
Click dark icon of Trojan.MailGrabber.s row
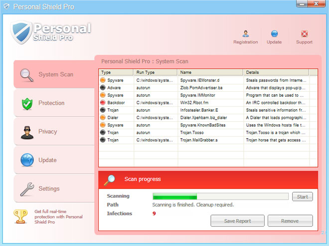click(x=103, y=140)
